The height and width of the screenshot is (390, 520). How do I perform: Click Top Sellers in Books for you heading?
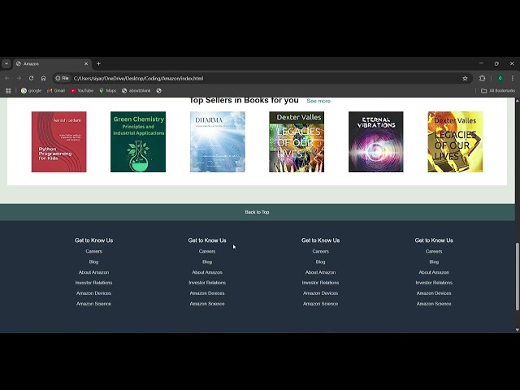point(244,100)
